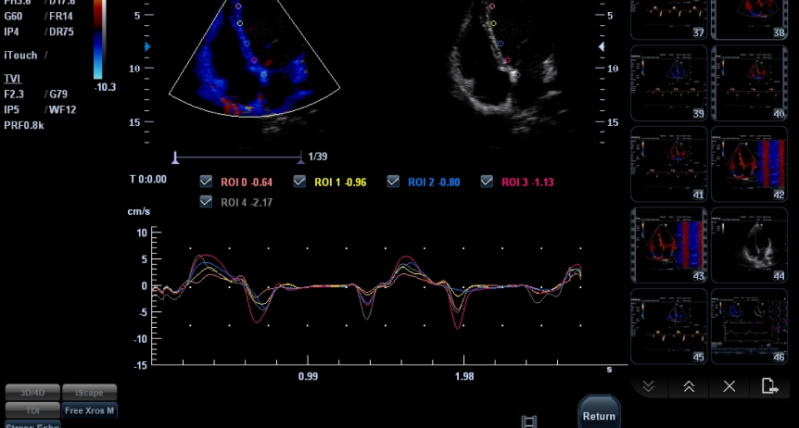Toggle the ROI 2 checkbox
The width and height of the screenshot is (799, 428).
pos(393,182)
